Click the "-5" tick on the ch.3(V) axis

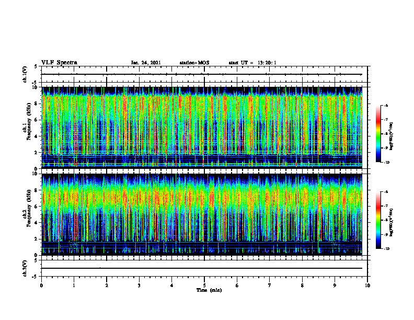point(35,277)
